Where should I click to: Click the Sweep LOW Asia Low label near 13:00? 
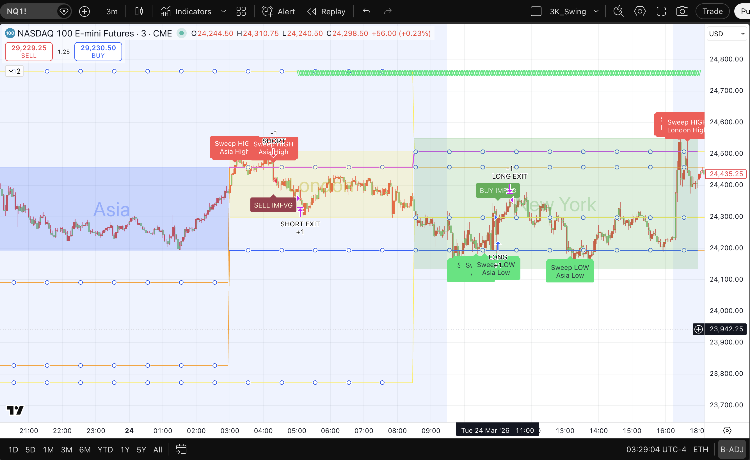pyautogui.click(x=570, y=272)
